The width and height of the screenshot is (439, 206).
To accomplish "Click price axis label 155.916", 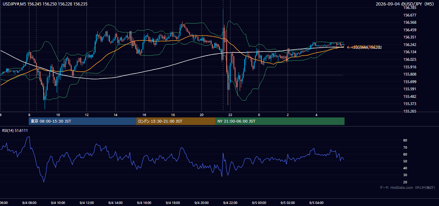I will pyautogui.click(x=409, y=67).
